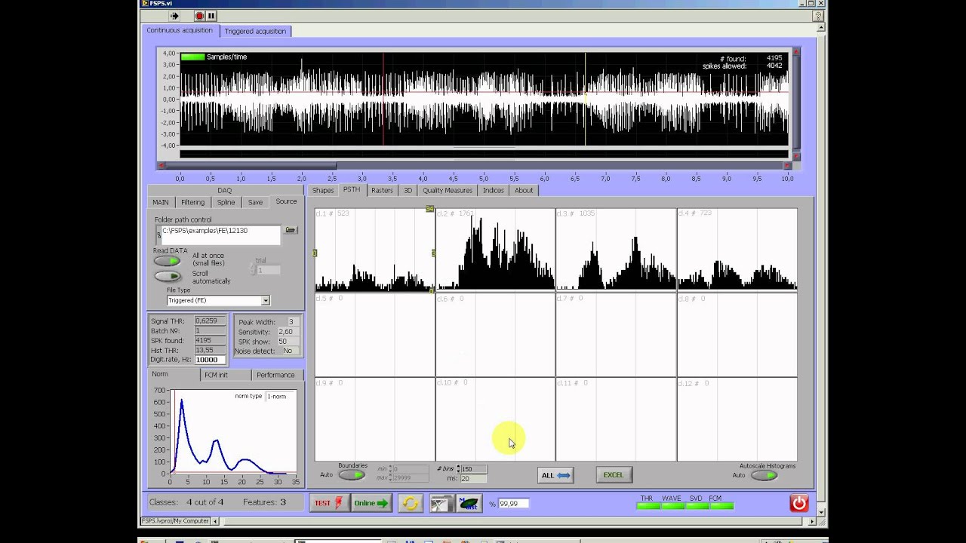Image resolution: width=966 pixels, height=543 pixels.
Task: Toggle the Autoscale Histograms Auto switch
Action: (x=764, y=475)
